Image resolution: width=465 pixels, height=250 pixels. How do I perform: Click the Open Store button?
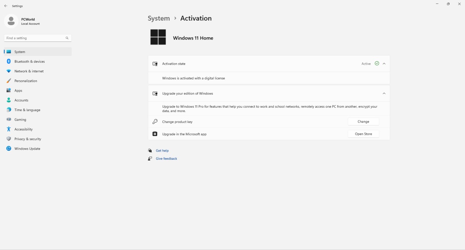(x=363, y=134)
